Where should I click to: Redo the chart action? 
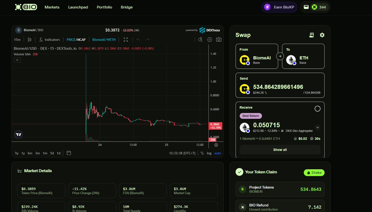pos(148,40)
